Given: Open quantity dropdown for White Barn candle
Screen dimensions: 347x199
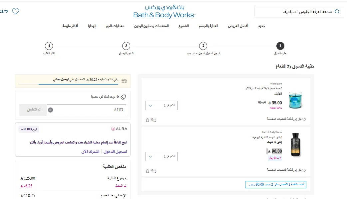Looking at the screenshot, I should (x=162, y=105).
